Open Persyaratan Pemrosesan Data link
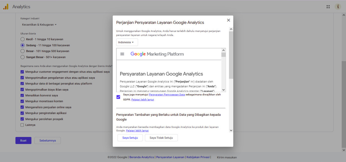 [x=167, y=95]
